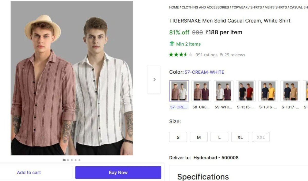Click the fourth carousel dot under product image

pyautogui.click(x=75, y=160)
